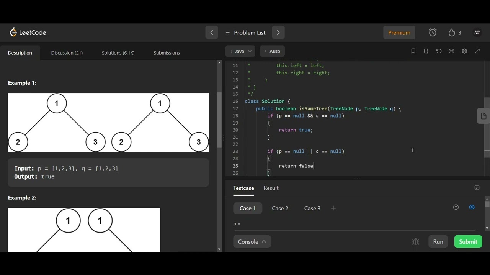This screenshot has height=275, width=490.
Task: Open editor keyboard shortcuts icon
Action: tap(452, 51)
